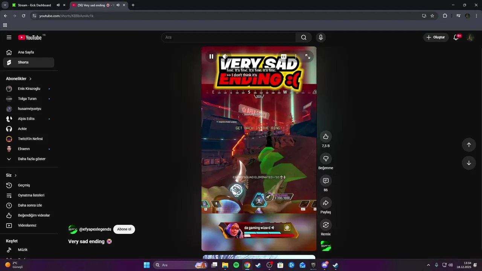The height and width of the screenshot is (271, 482).
Task: Expand the Siz section chevron
Action: [x=15, y=175]
